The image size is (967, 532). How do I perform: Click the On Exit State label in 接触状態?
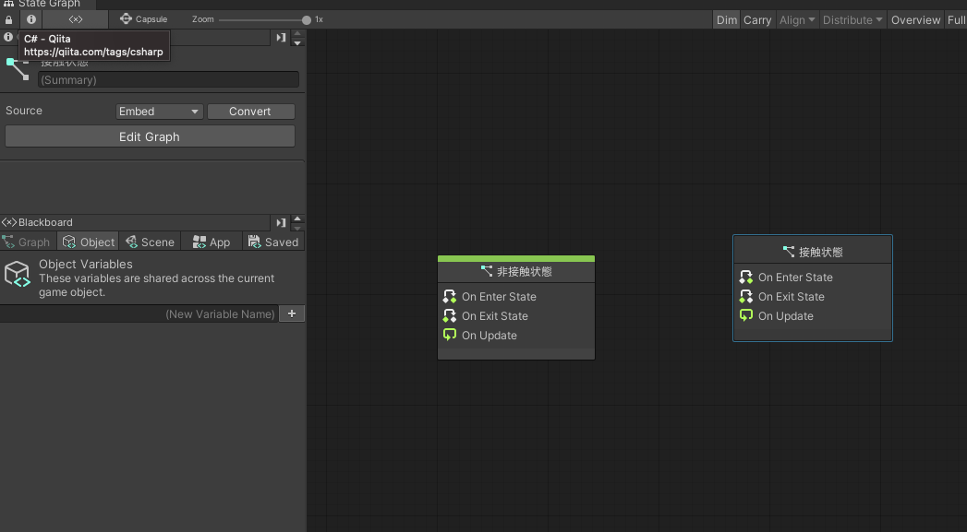click(792, 297)
